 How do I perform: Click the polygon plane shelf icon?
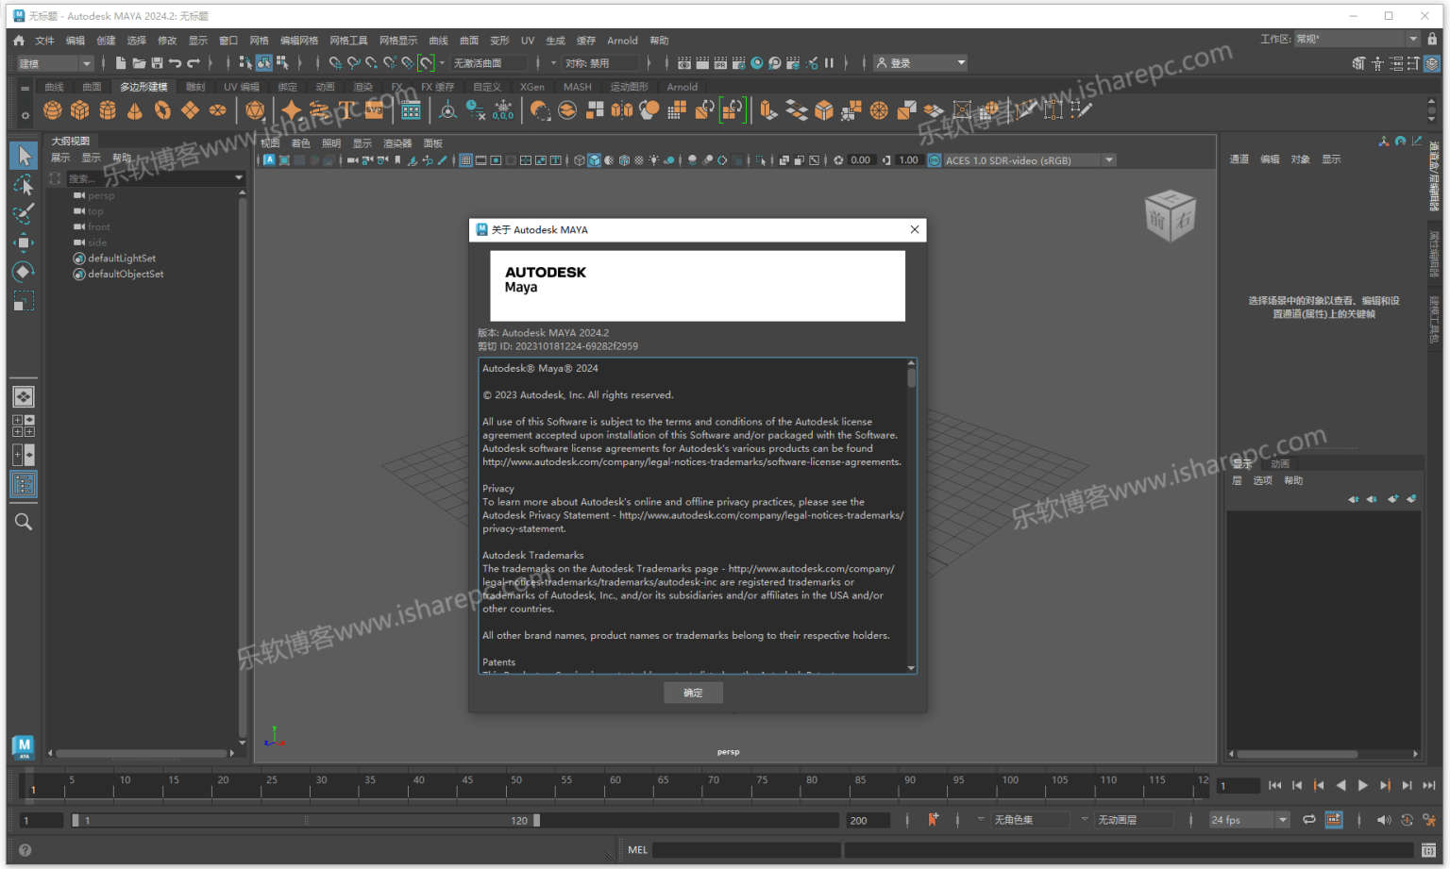click(x=190, y=110)
